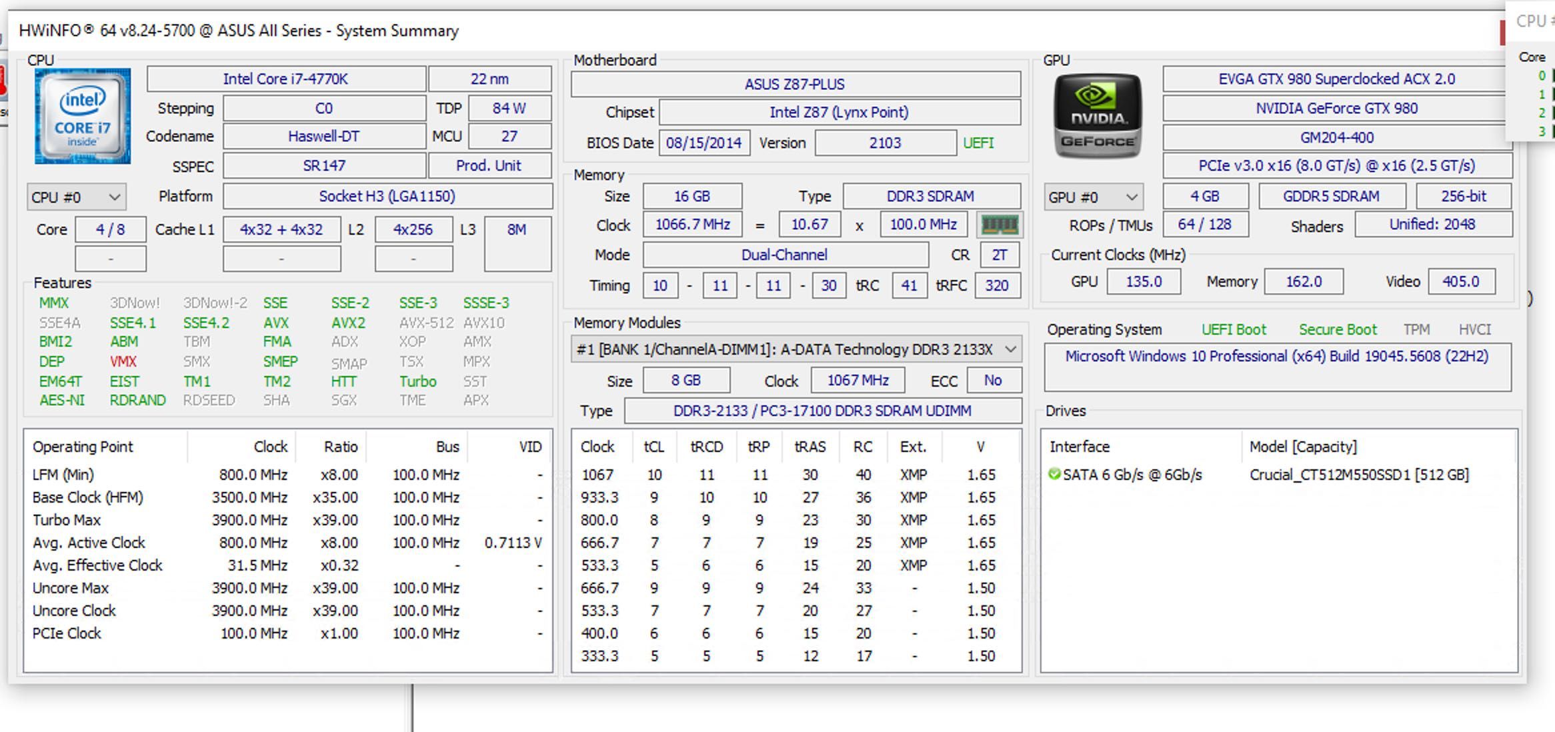The height and width of the screenshot is (732, 1555).
Task: Click the Video clock 405.0 value
Action: pos(1461,281)
